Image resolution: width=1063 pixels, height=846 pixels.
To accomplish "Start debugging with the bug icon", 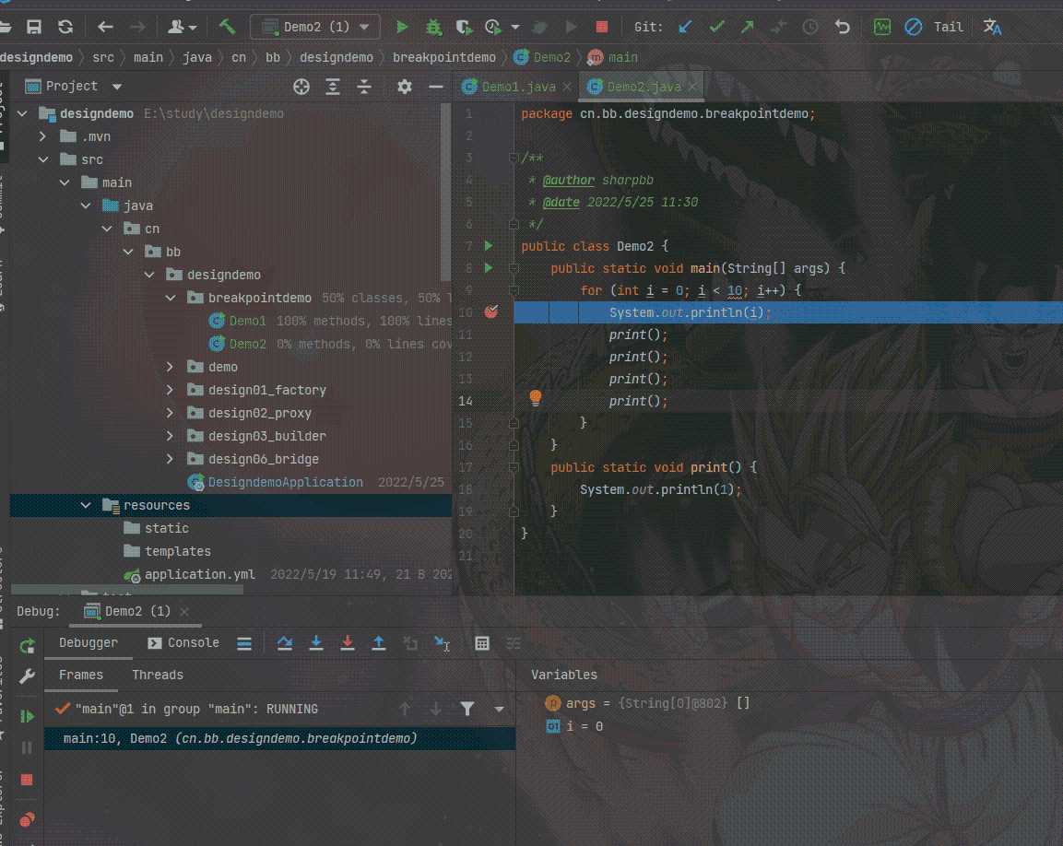I will pyautogui.click(x=433, y=27).
